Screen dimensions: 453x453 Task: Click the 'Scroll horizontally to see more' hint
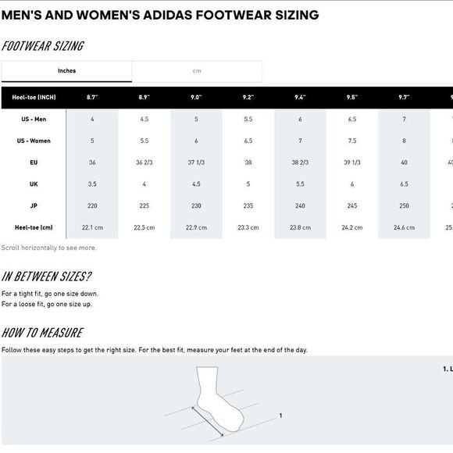click(x=49, y=248)
